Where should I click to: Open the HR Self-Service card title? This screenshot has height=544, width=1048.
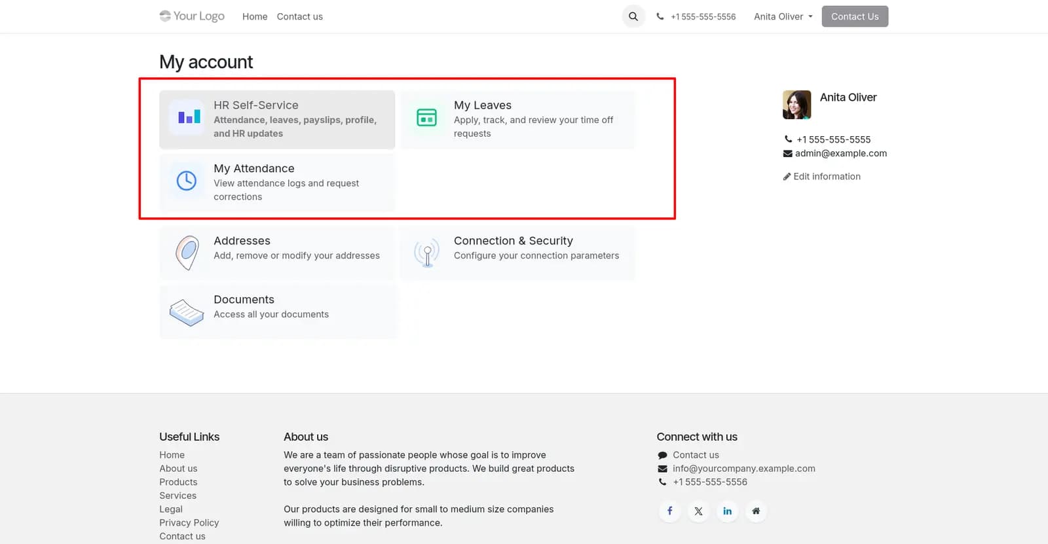point(256,105)
